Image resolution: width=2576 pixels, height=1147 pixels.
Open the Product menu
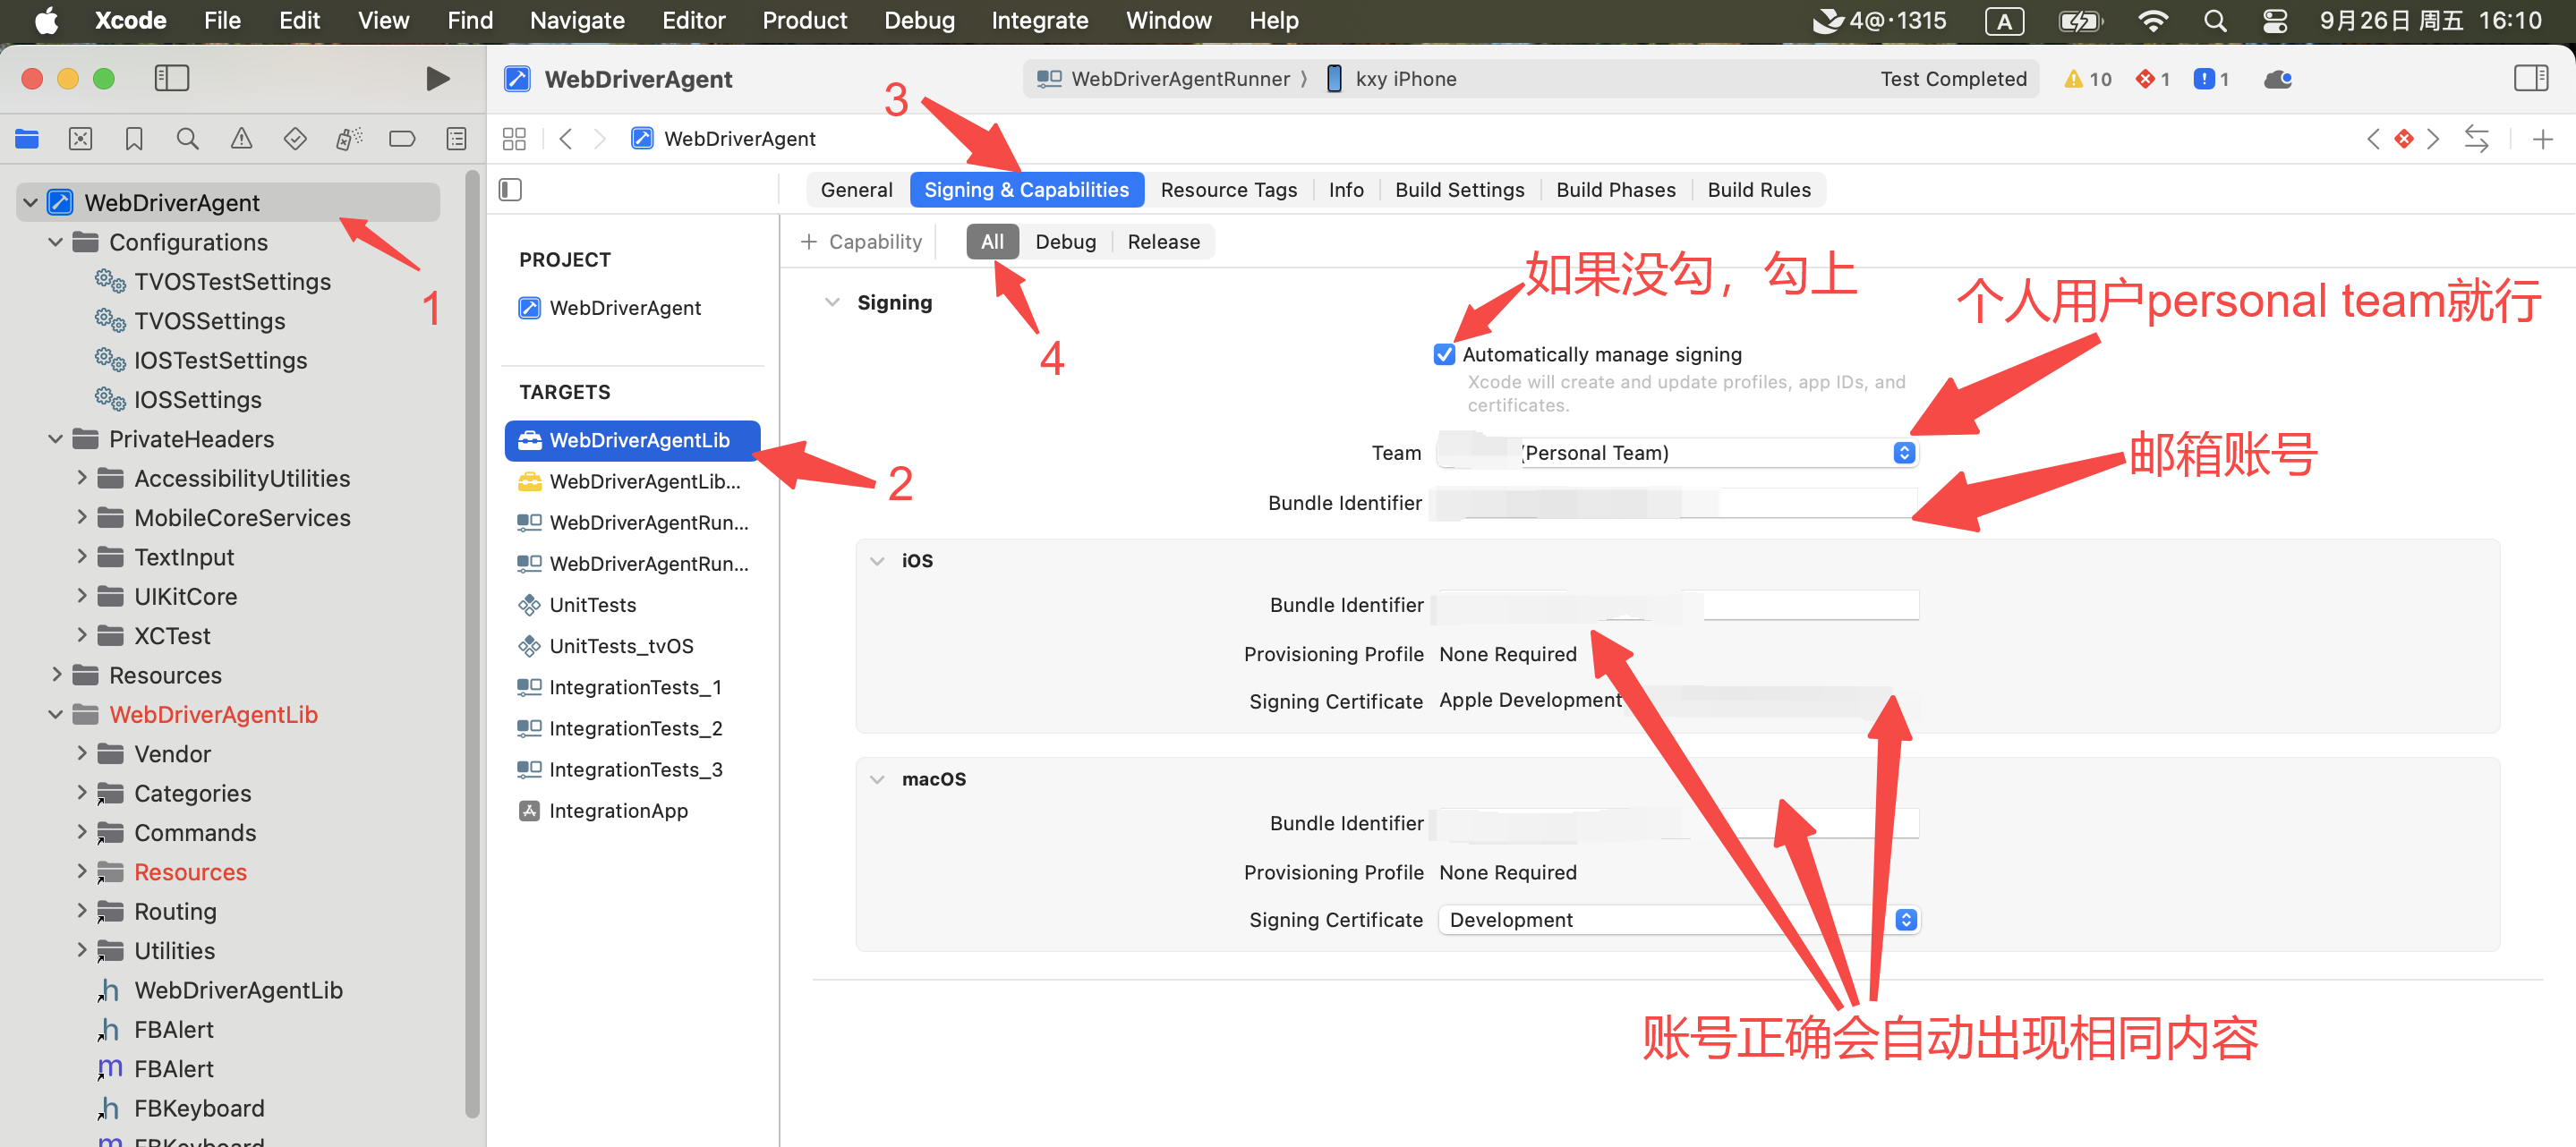pos(804,20)
